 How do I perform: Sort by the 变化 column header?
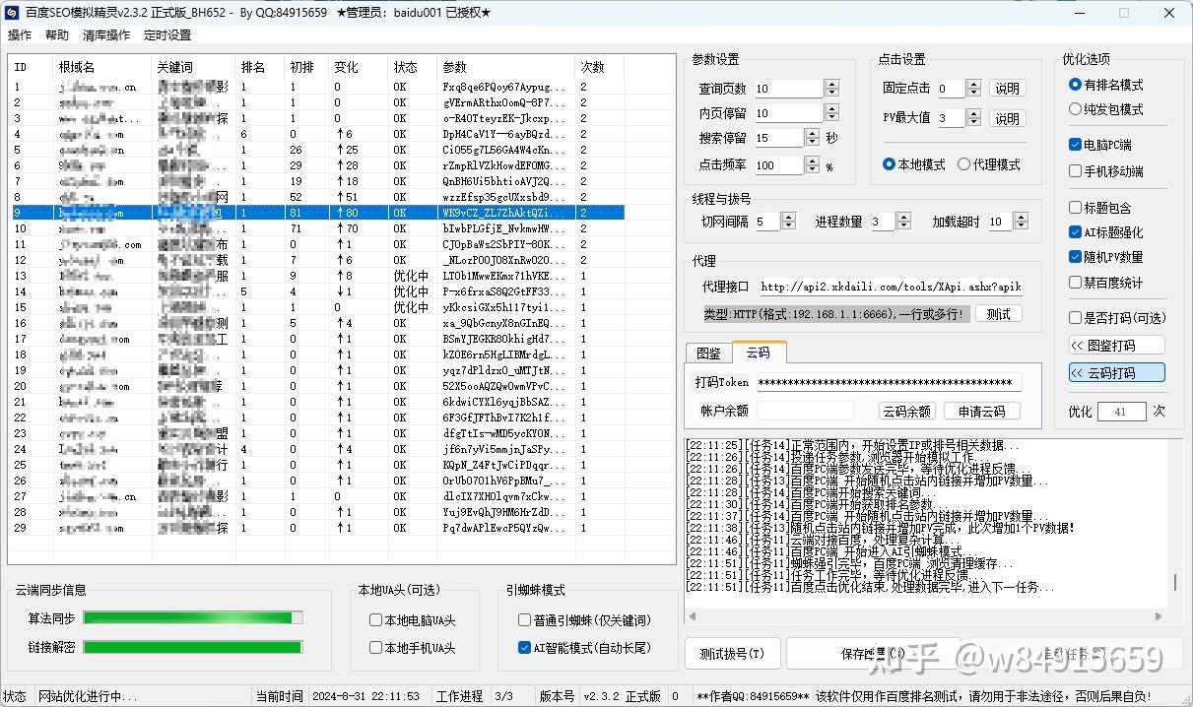(x=359, y=67)
